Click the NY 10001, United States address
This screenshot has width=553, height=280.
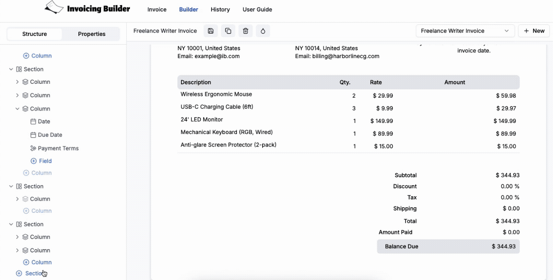coord(209,48)
